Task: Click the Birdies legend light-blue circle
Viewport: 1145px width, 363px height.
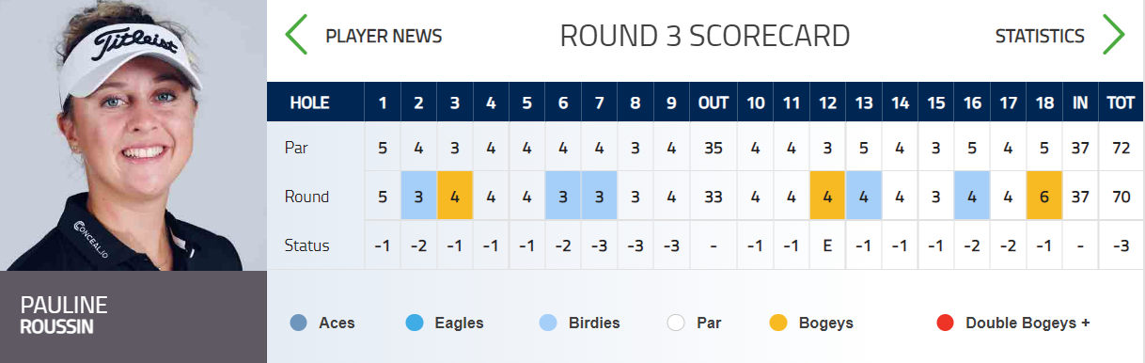Action: (x=548, y=323)
